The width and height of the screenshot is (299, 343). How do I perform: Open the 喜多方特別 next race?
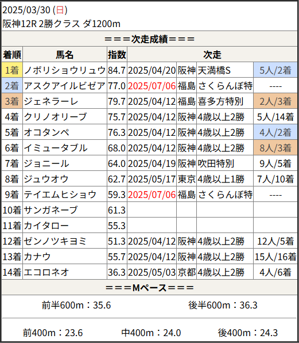[x=220, y=101]
